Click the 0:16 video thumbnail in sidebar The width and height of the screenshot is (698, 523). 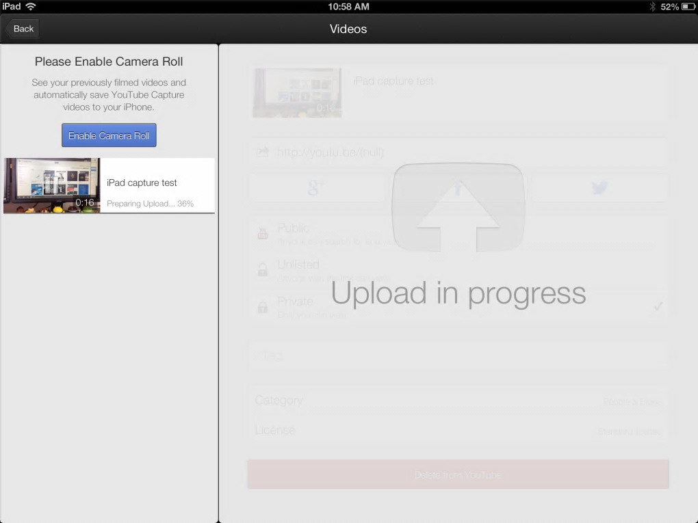[x=51, y=185]
